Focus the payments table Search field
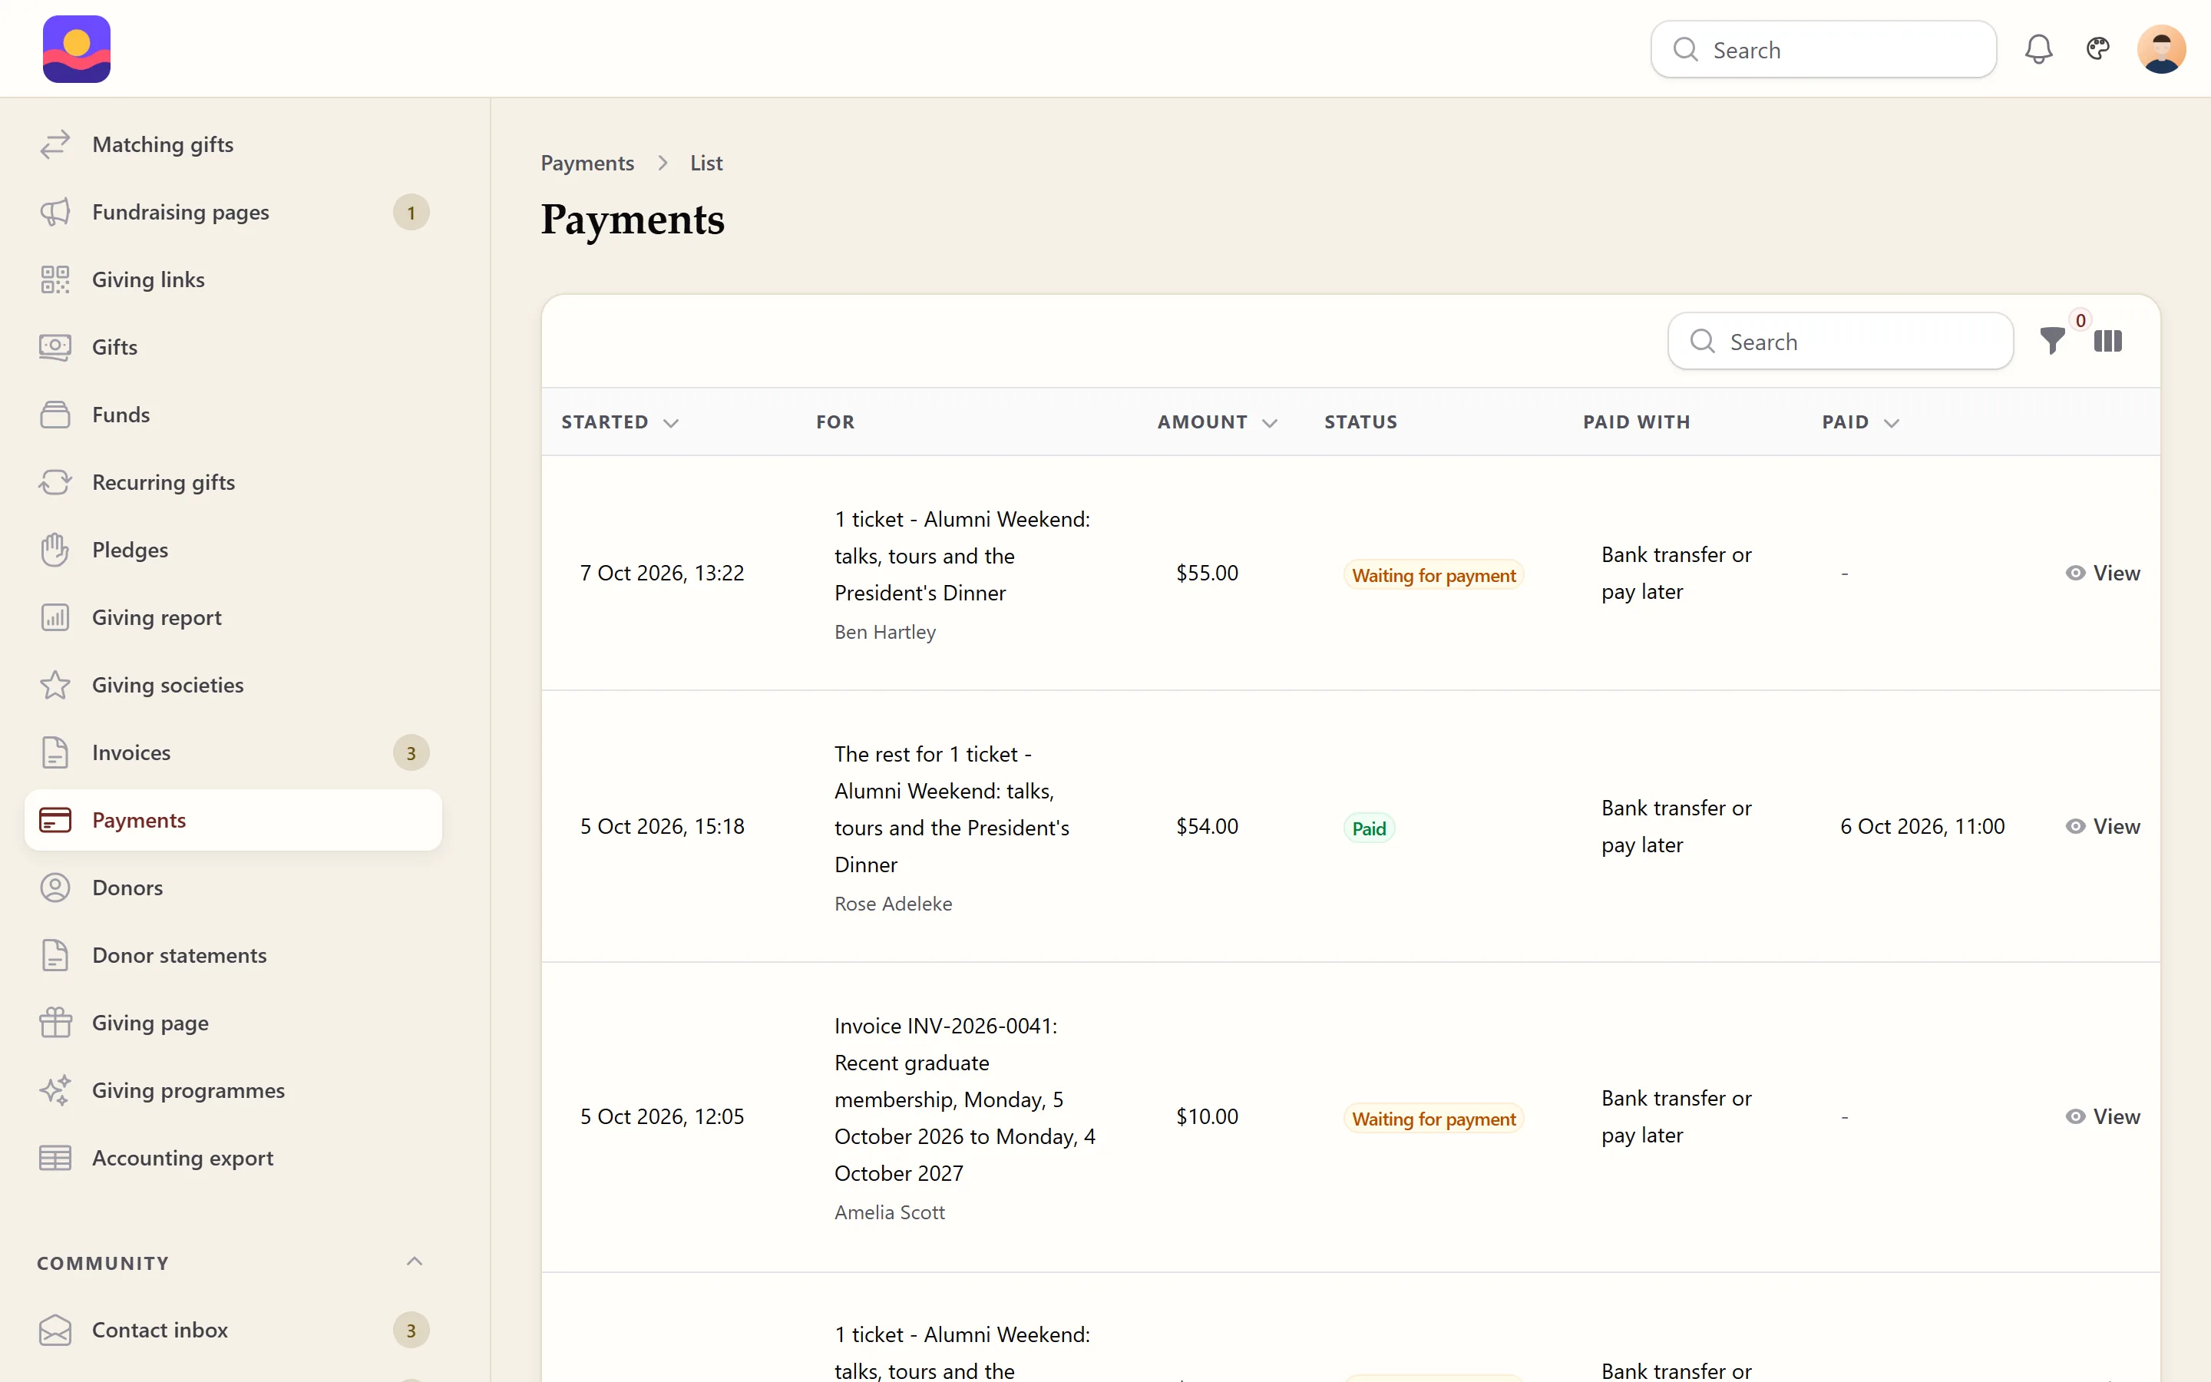 click(1840, 342)
